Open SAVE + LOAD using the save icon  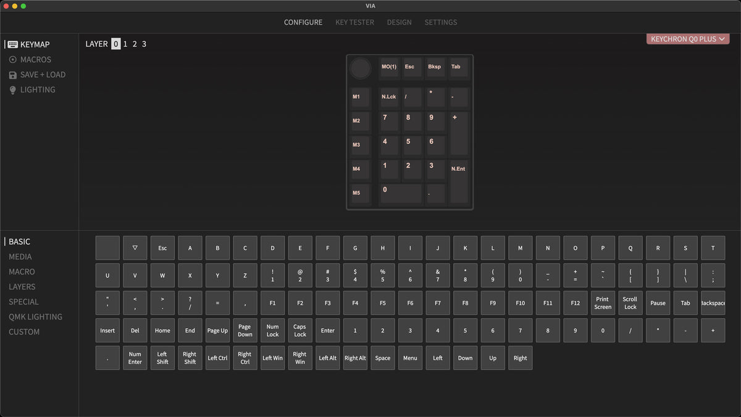12,75
